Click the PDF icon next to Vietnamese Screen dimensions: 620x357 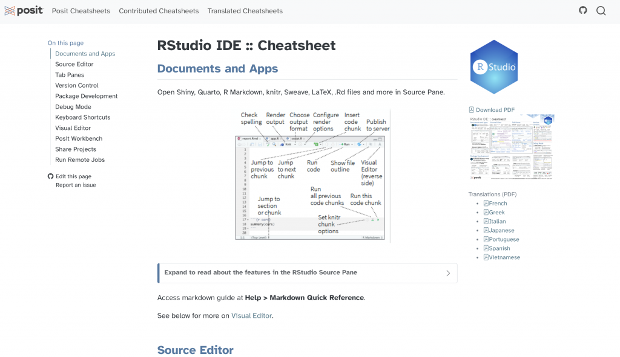point(486,257)
